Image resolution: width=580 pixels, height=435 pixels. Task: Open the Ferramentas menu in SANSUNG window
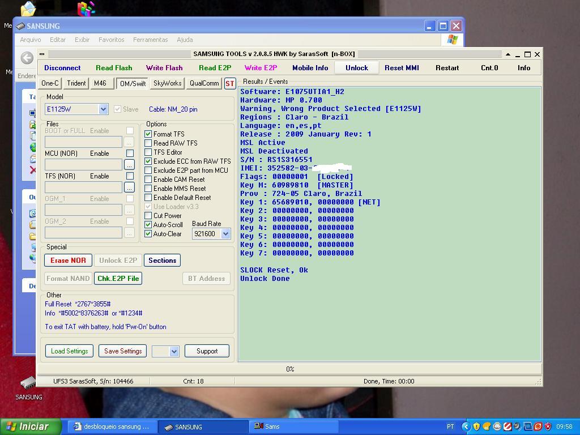[150, 40]
